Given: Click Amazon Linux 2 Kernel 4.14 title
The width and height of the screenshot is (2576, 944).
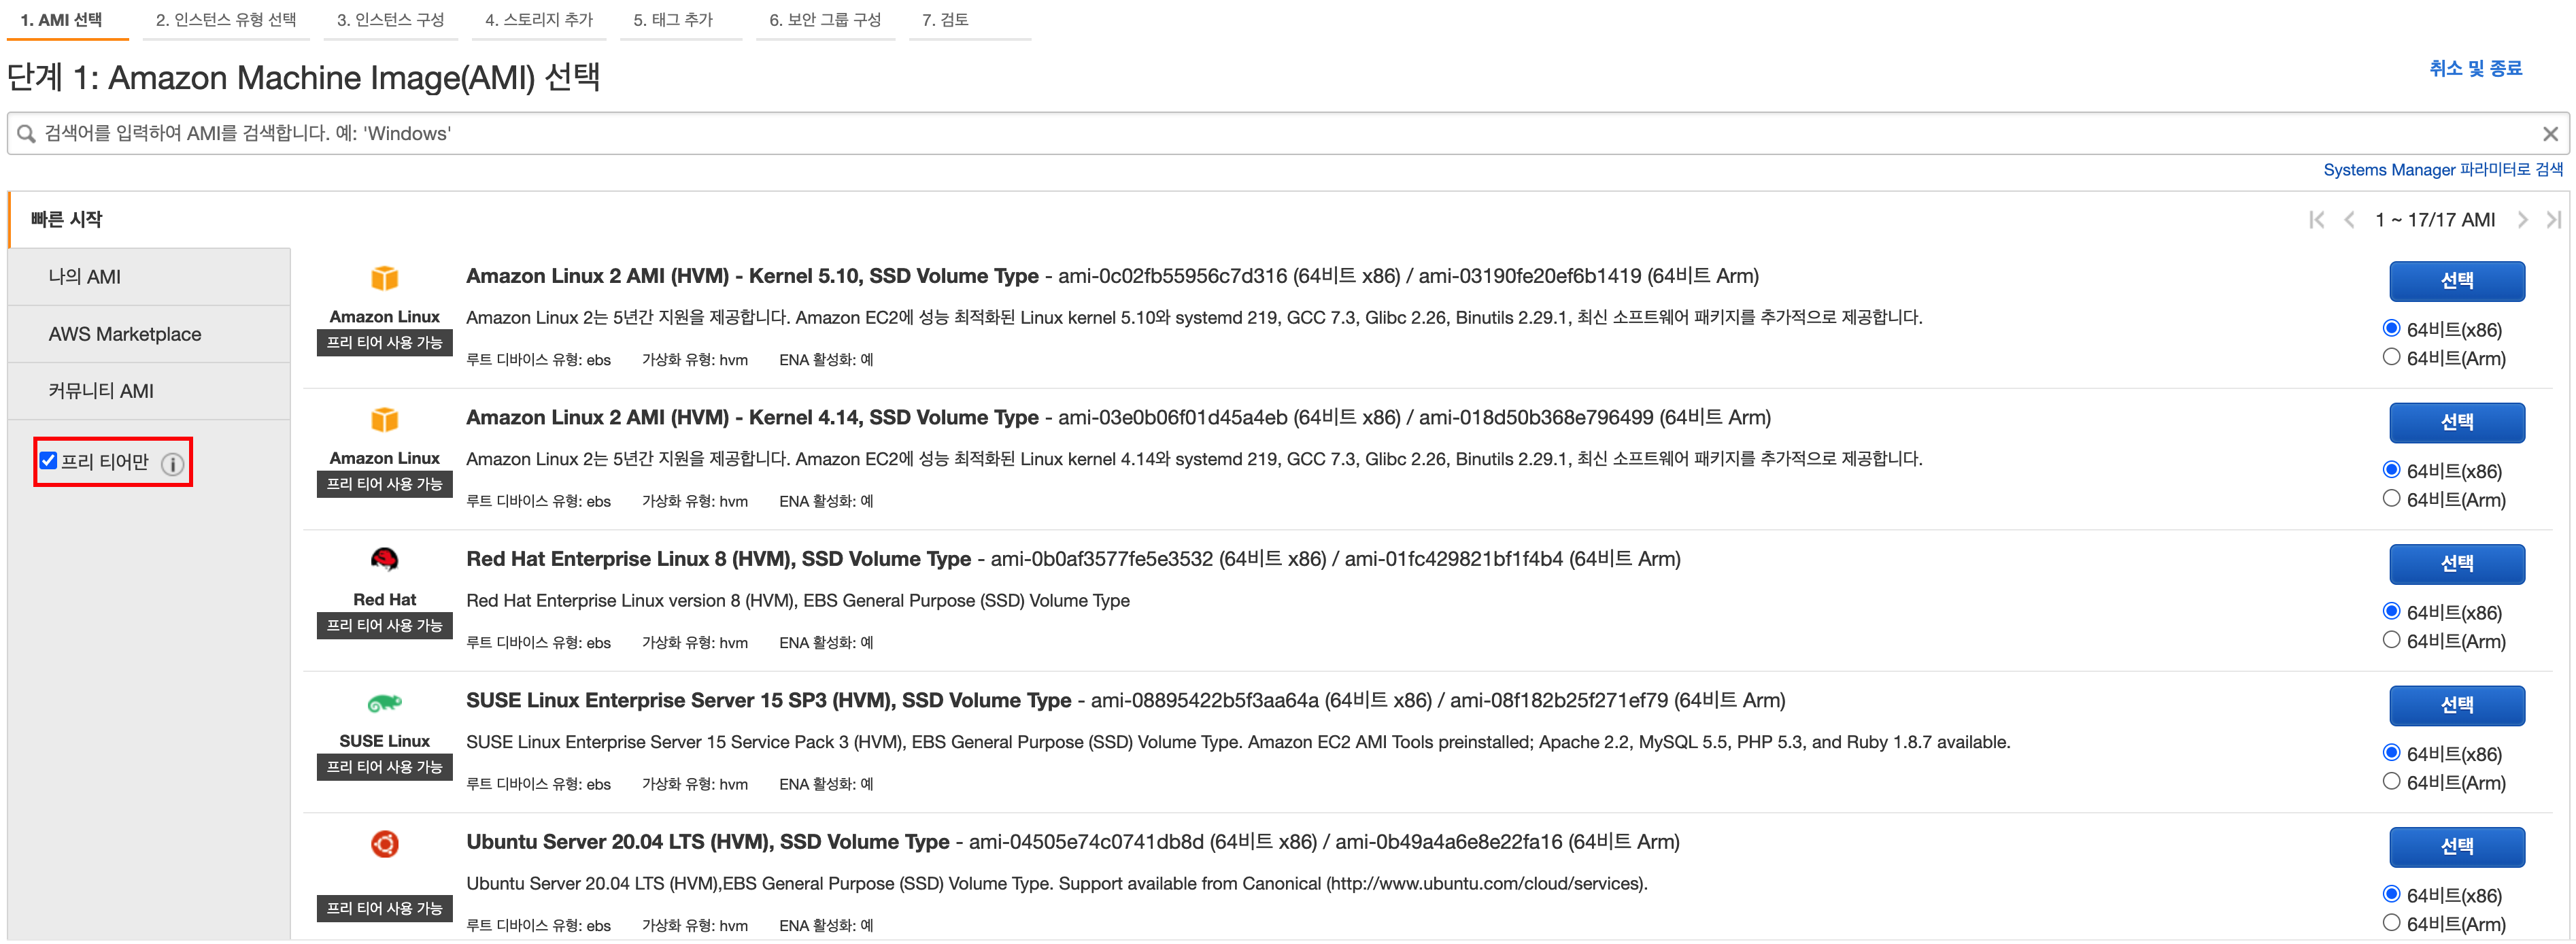Looking at the screenshot, I should (752, 418).
